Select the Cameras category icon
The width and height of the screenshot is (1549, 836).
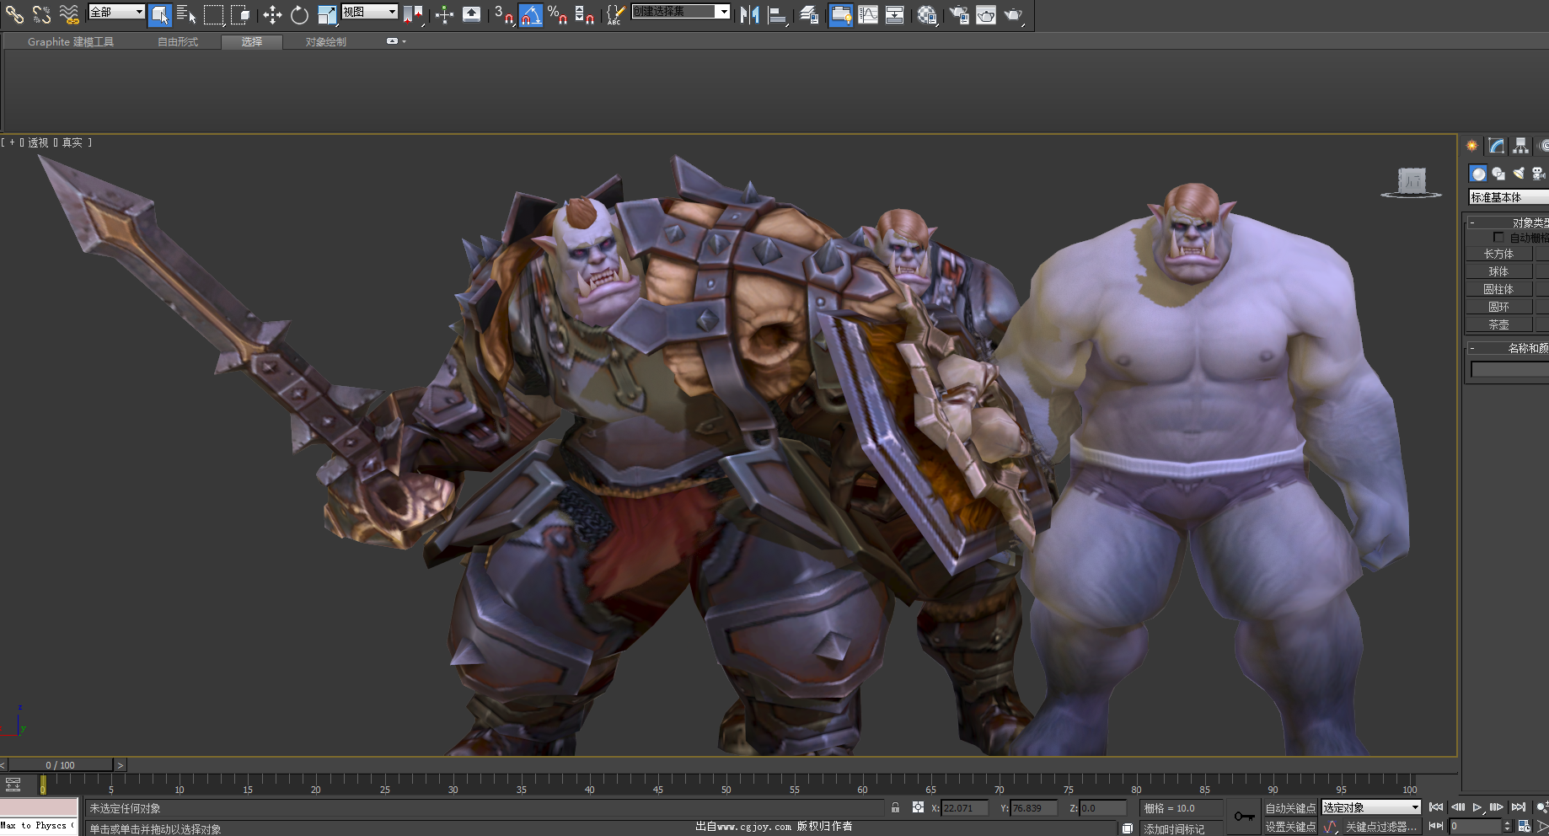[x=1539, y=174]
